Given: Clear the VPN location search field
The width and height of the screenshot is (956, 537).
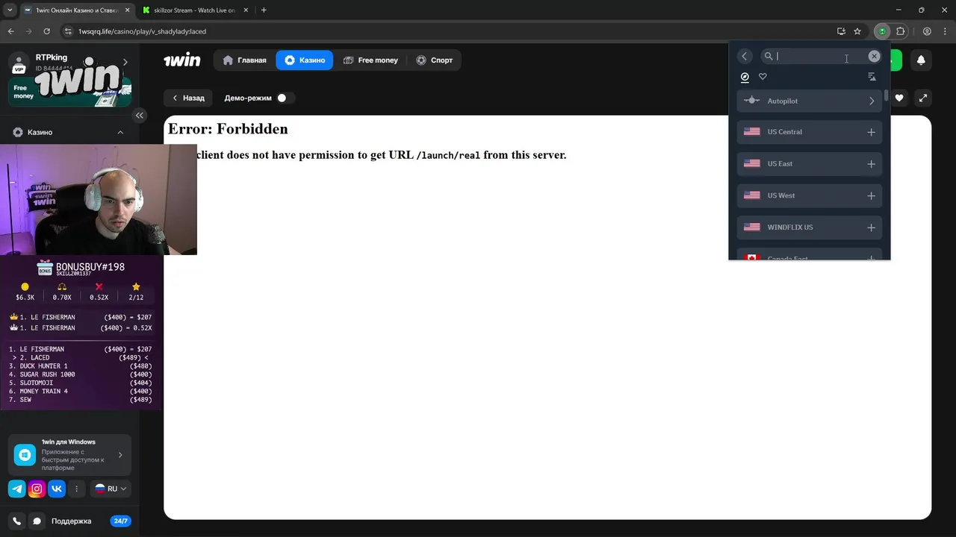Looking at the screenshot, I should point(874,56).
